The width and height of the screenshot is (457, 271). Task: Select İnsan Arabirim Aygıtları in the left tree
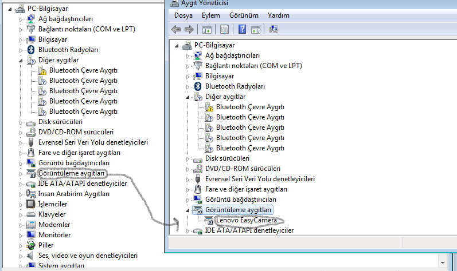pyautogui.click(x=74, y=194)
